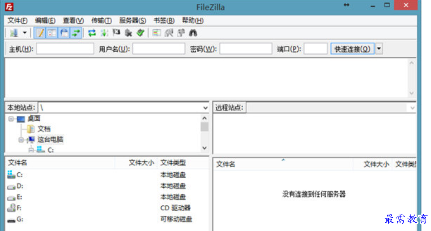
Task: Click the FileZilla logo in title bar
Action: 9,6
